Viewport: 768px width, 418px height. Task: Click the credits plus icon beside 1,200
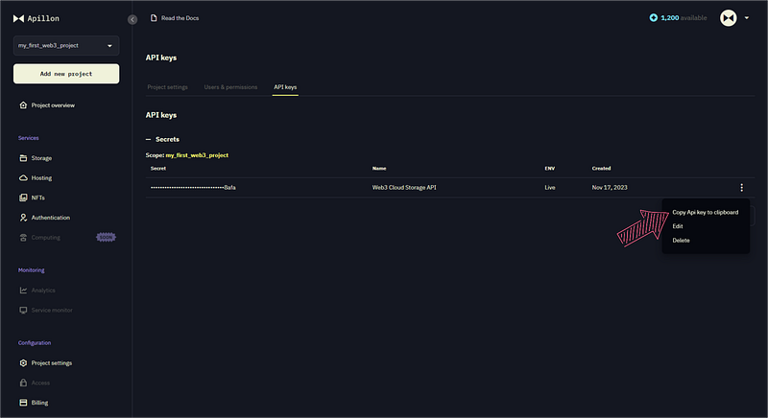coord(654,17)
